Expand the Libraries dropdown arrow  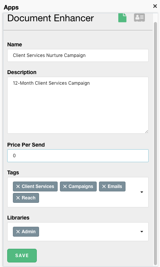pos(142,232)
